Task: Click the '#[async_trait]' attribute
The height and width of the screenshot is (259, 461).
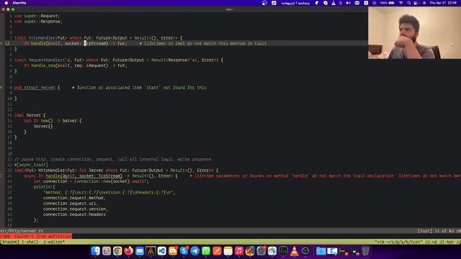Action: (31, 165)
